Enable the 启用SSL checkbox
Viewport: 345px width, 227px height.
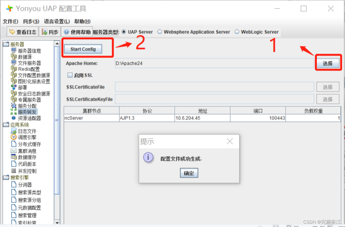pyautogui.click(x=70, y=75)
